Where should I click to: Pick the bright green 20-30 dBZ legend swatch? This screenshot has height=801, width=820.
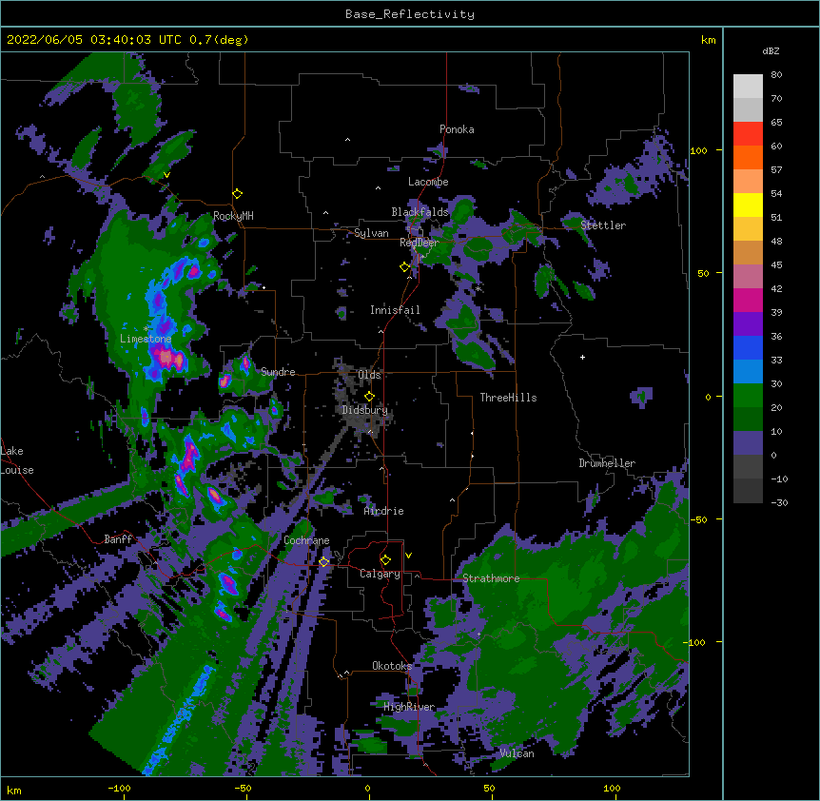[748, 396]
